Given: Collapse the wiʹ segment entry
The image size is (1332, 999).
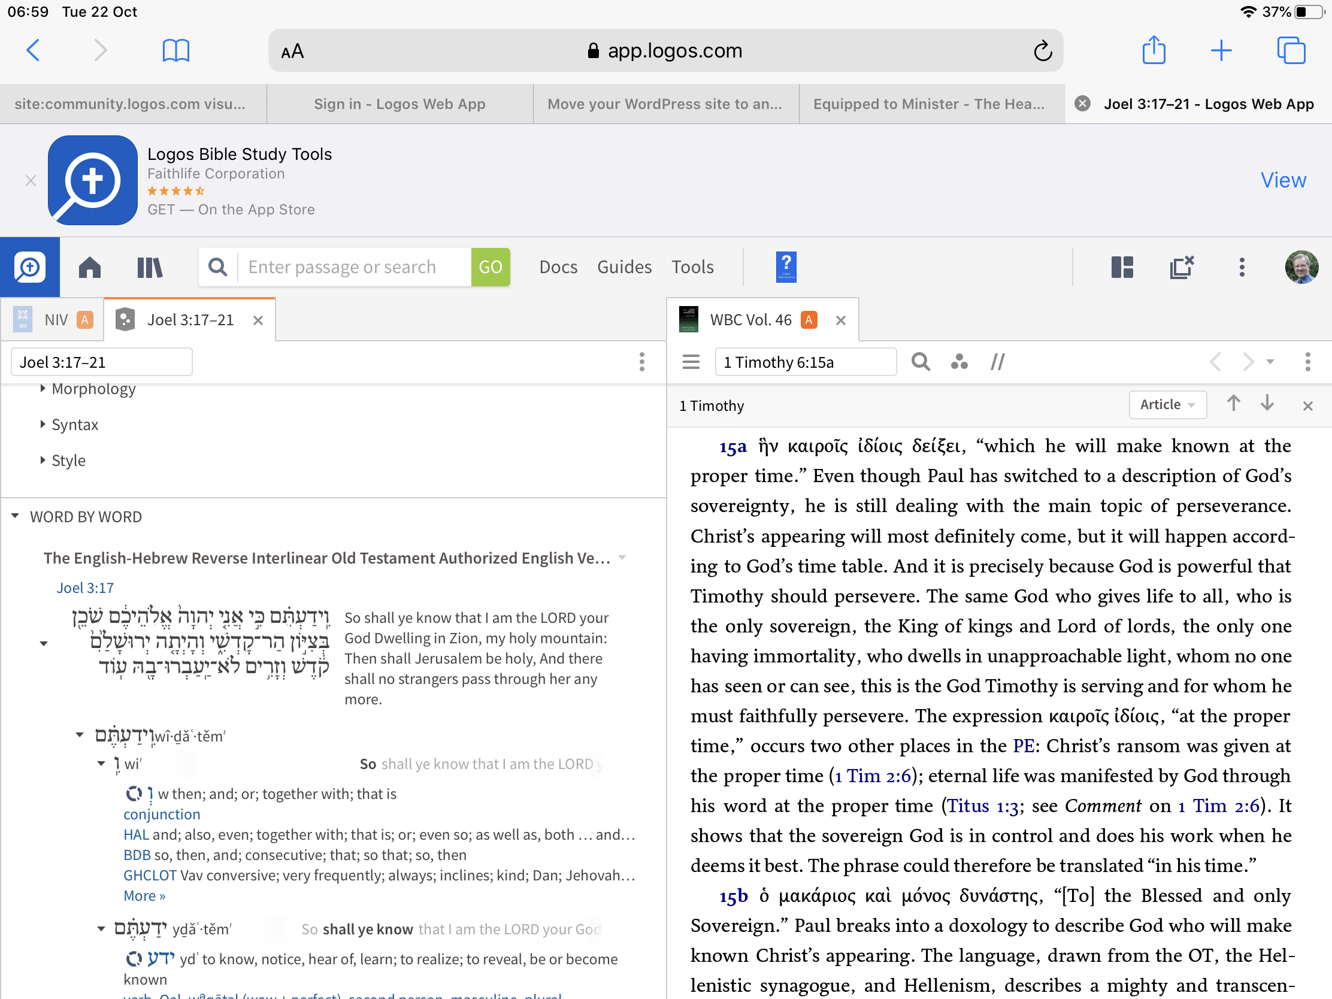Looking at the screenshot, I should tap(101, 764).
